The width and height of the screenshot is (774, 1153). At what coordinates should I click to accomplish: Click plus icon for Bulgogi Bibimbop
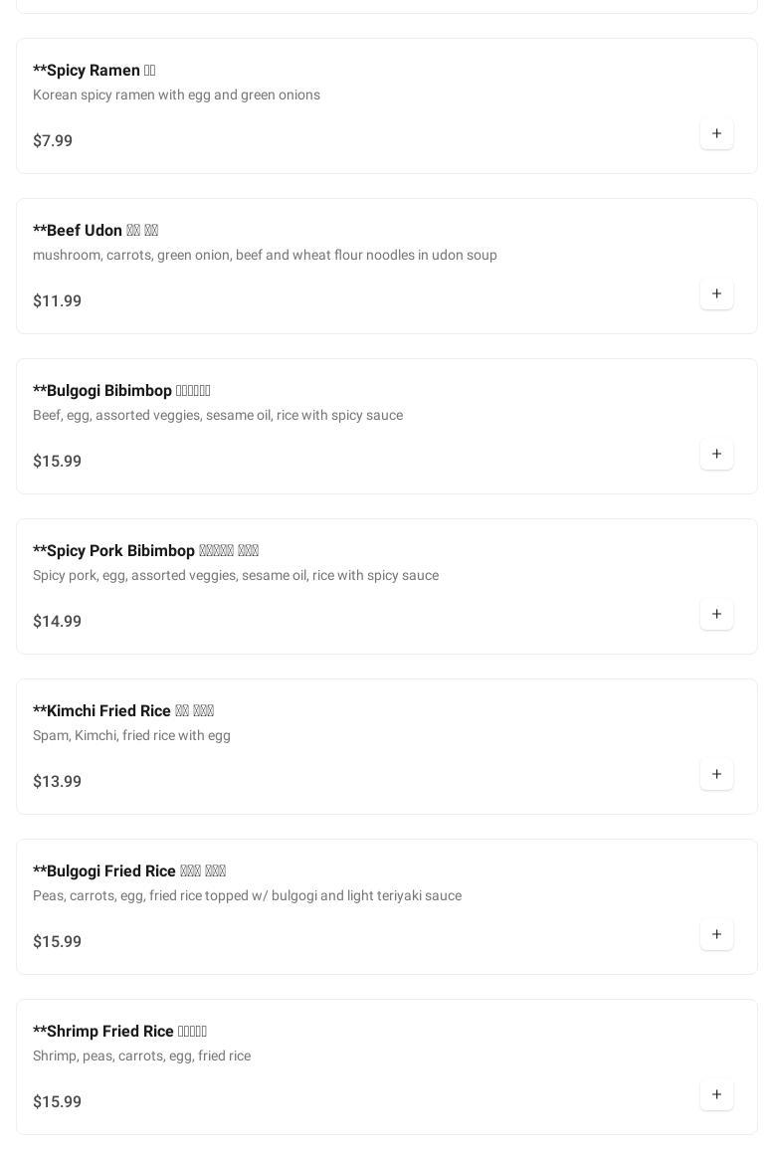tap(716, 455)
